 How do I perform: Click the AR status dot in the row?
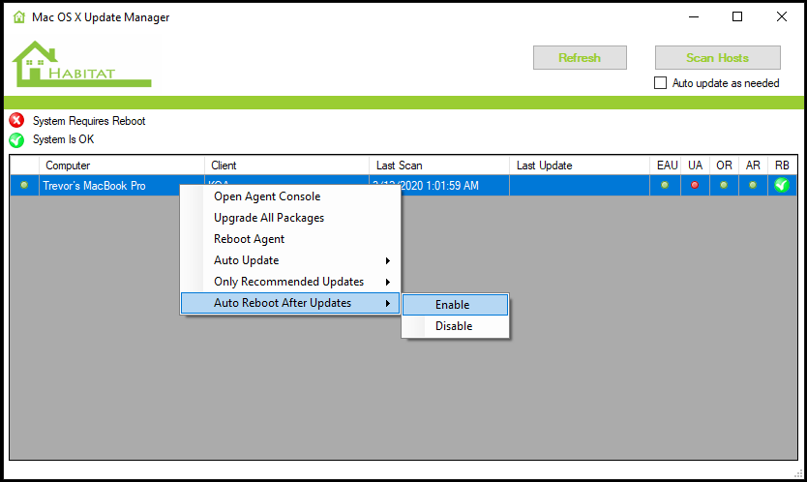(753, 186)
